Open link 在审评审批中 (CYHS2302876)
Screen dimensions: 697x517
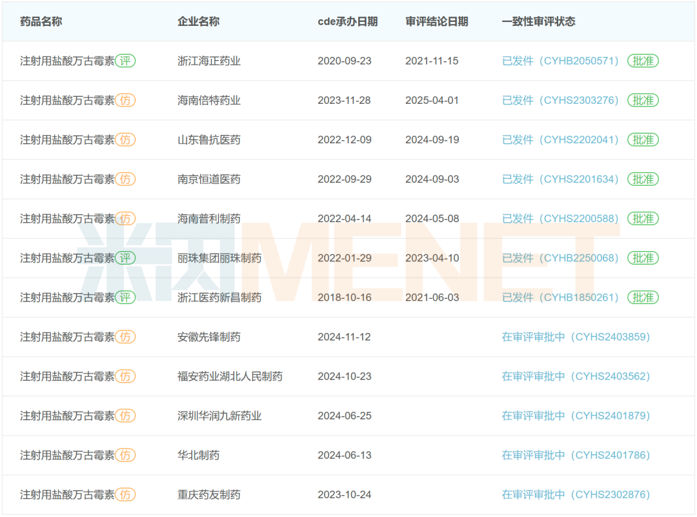(x=576, y=495)
